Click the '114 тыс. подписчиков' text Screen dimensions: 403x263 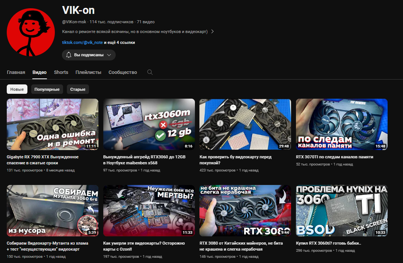point(111,22)
